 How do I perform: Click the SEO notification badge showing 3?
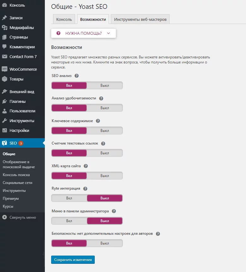pos(21,143)
